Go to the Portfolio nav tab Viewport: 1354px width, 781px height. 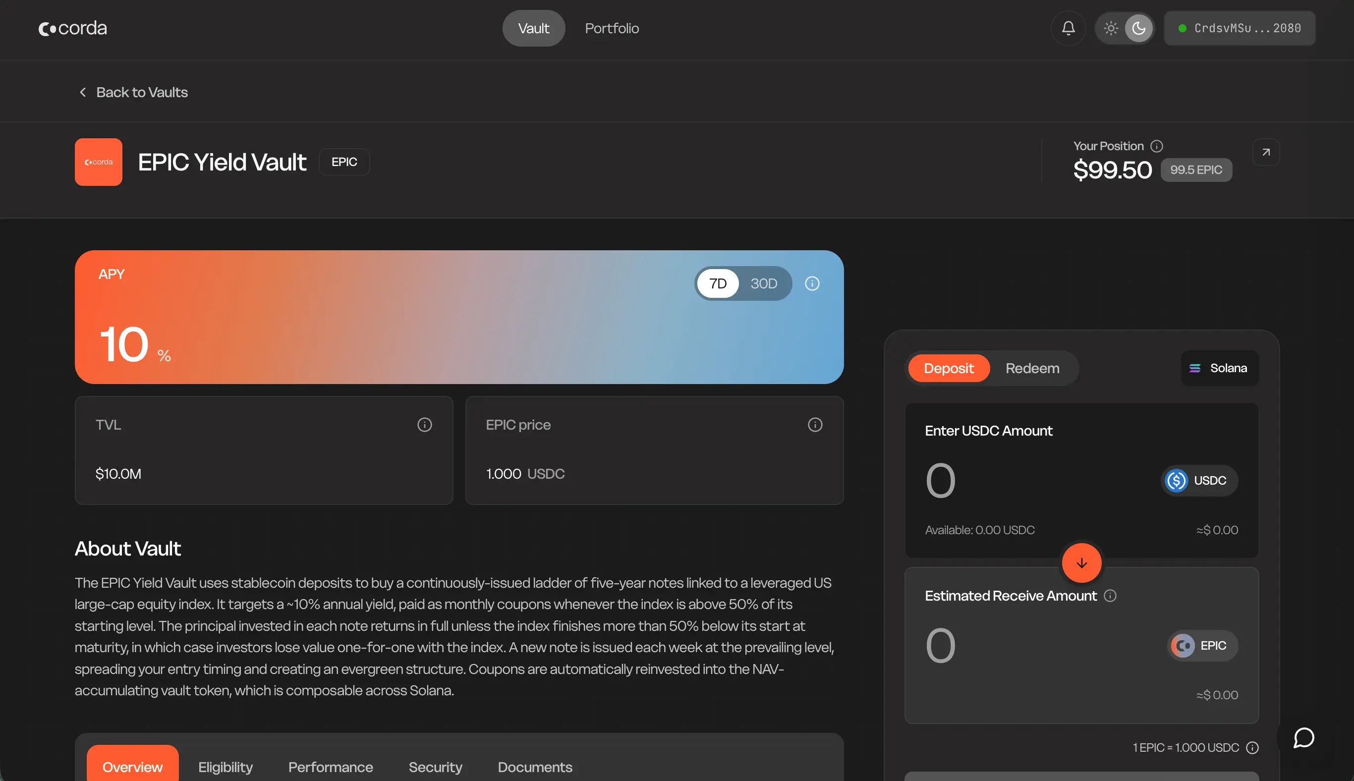(612, 28)
